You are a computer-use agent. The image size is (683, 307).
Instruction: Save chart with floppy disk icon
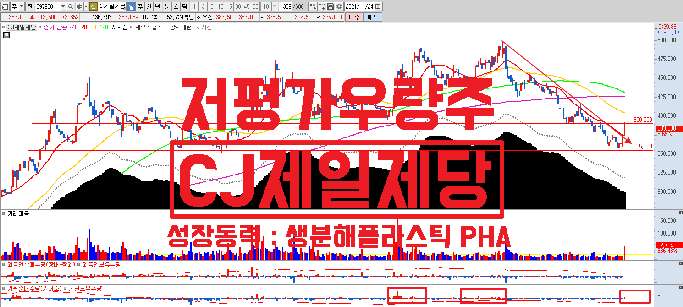click(x=330, y=6)
